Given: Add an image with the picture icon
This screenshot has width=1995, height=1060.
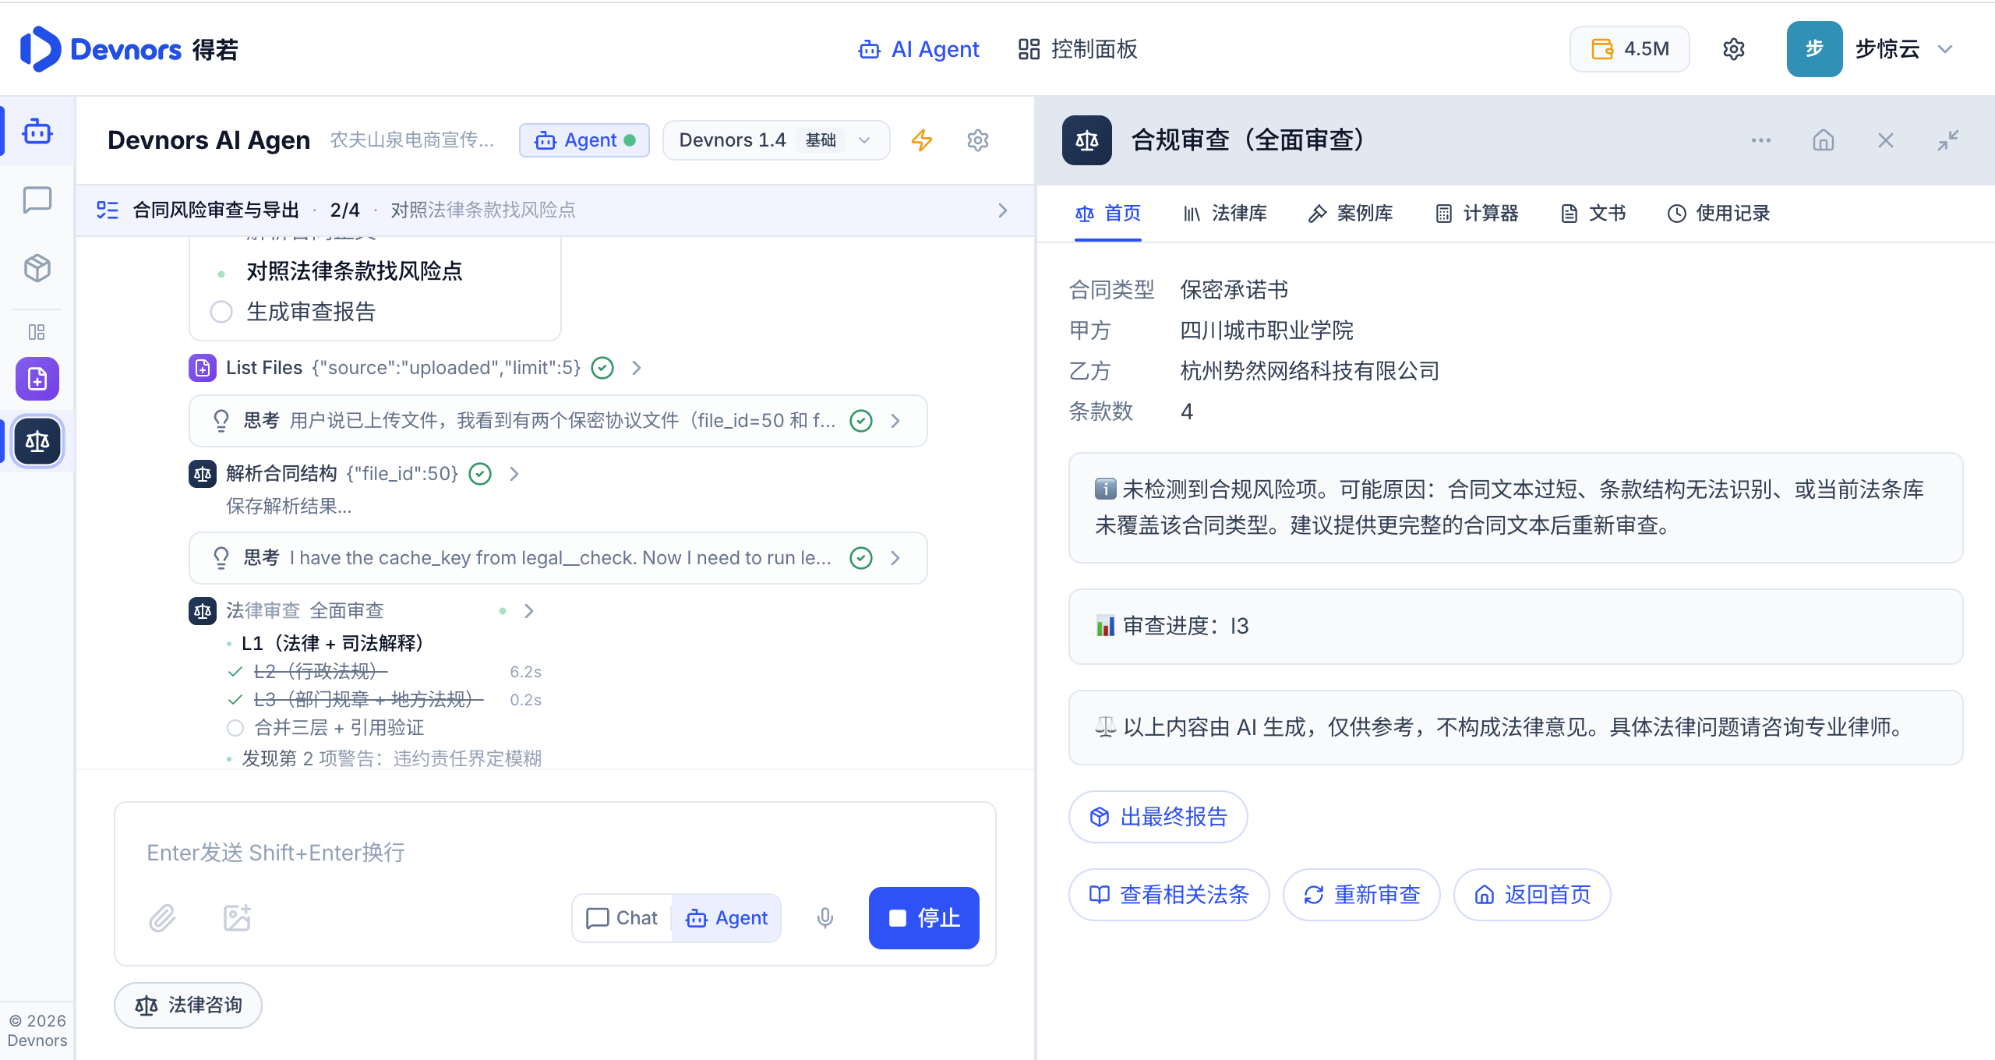Looking at the screenshot, I should point(237,918).
